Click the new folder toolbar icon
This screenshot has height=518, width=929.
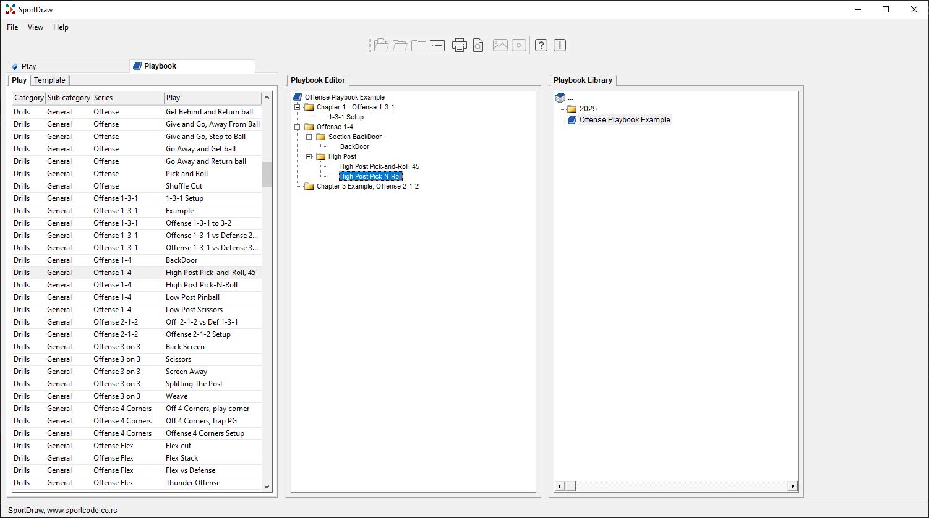click(x=418, y=45)
